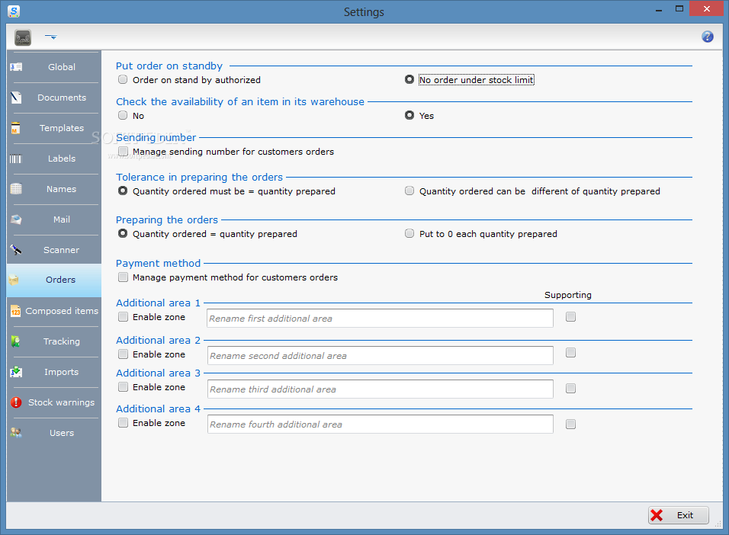
Task: Minimize the Settings window
Action: coord(658,9)
